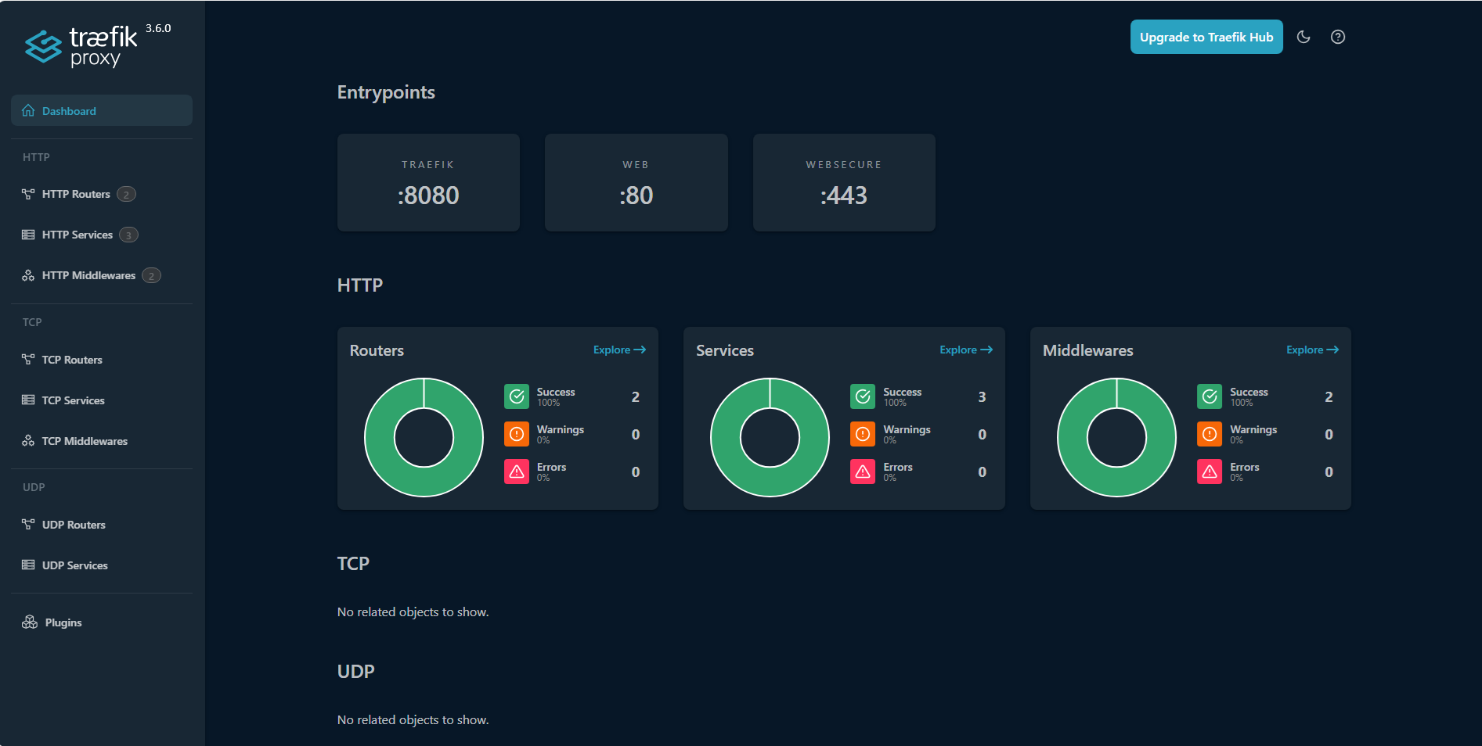The width and height of the screenshot is (1482, 746).
Task: Follow the Explore link in Middlewares card
Action: coord(1312,350)
